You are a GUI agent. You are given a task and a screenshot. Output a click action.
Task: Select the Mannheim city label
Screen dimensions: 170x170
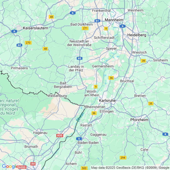(114, 20)
